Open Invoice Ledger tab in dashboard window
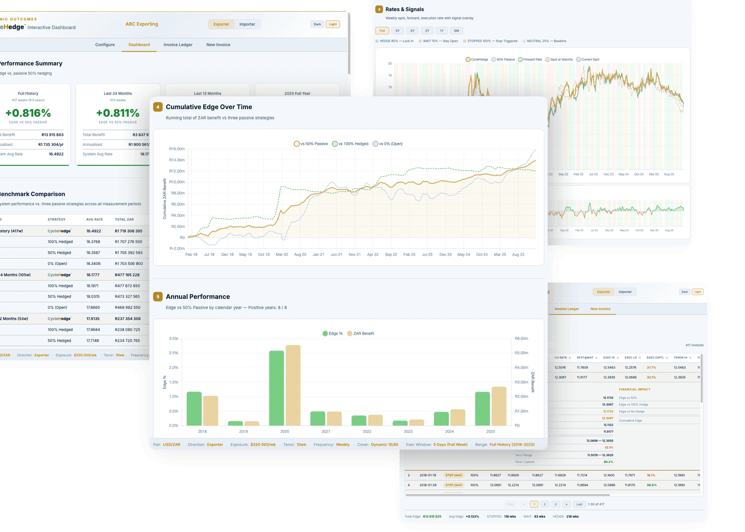The height and width of the screenshot is (532, 745). [178, 45]
